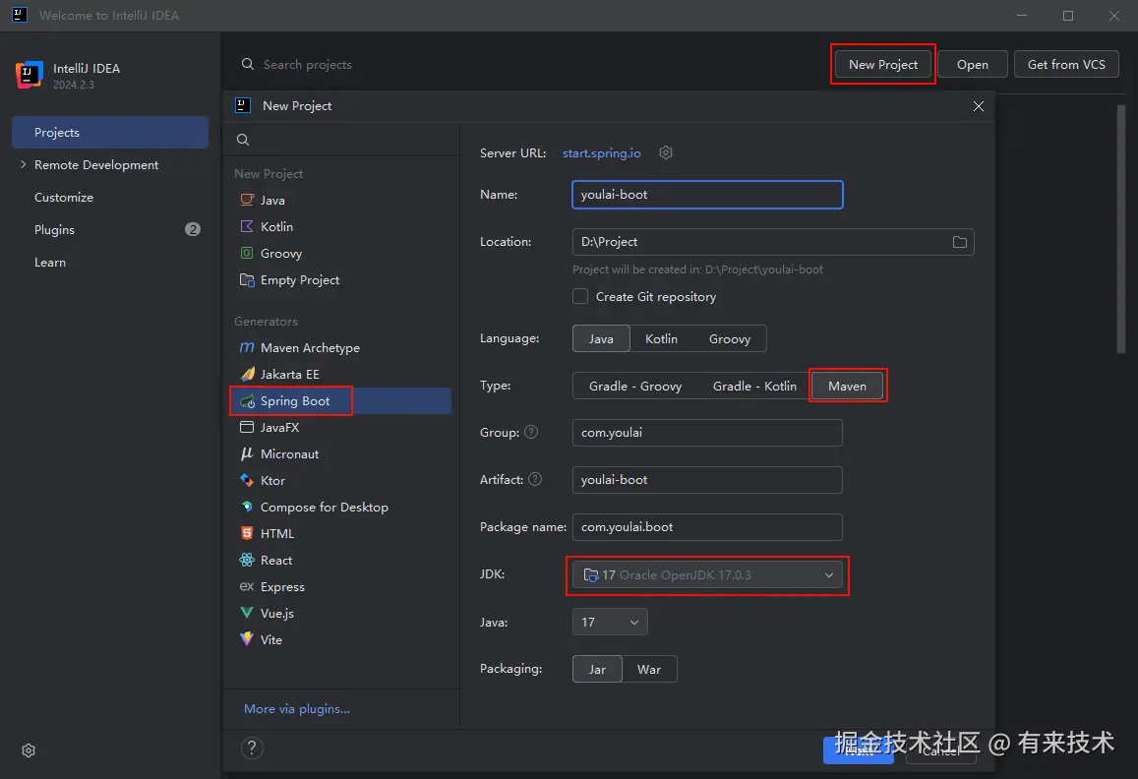Click the Groovy project type icon
Image resolution: width=1138 pixels, height=779 pixels.
pos(247,253)
